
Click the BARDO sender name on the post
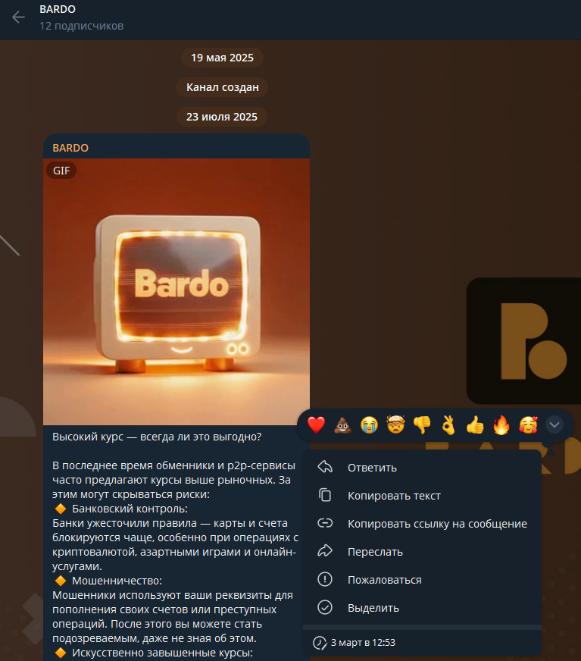pos(70,148)
